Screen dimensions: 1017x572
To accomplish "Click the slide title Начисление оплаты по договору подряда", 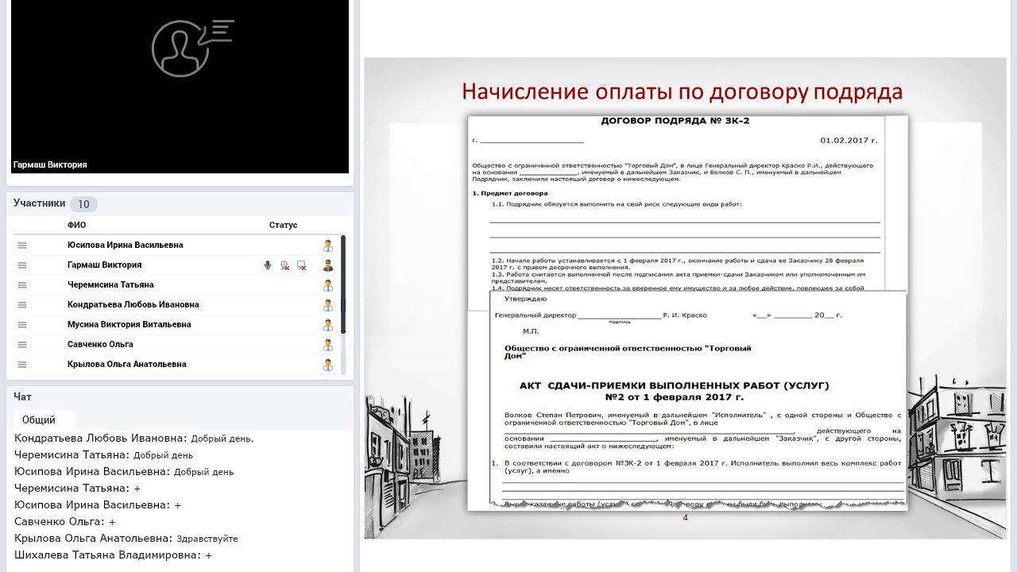I will (682, 92).
